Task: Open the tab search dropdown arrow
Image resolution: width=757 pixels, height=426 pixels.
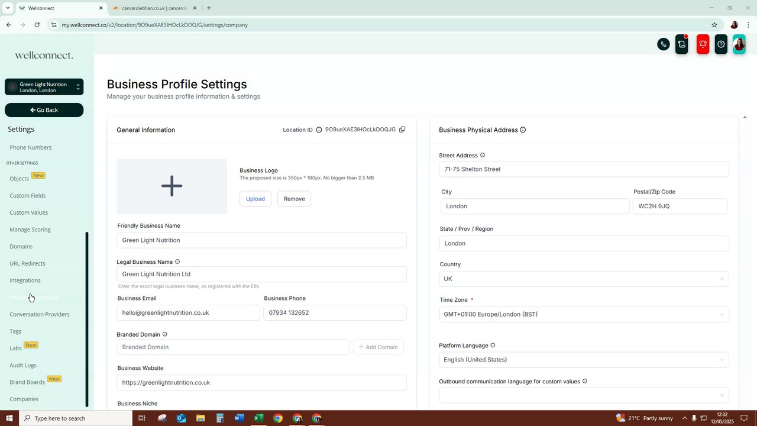Action: coord(7,8)
